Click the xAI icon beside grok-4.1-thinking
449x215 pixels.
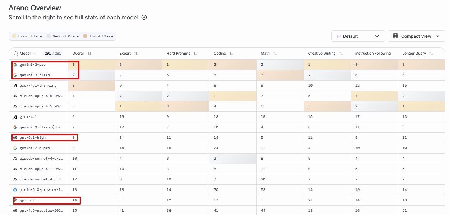point(15,86)
